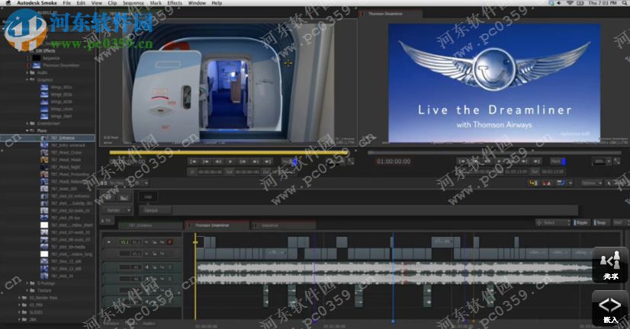
Task: Click the Wi-Fi status icon in menu bar
Action: point(570,3)
